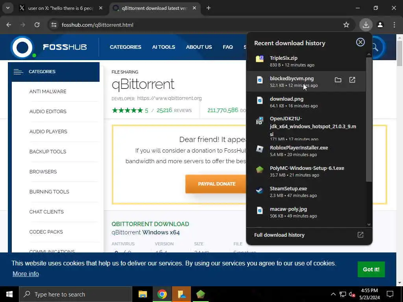The image size is (403, 302).
Task: Select the qBittorrent download tab
Action: tap(154, 8)
